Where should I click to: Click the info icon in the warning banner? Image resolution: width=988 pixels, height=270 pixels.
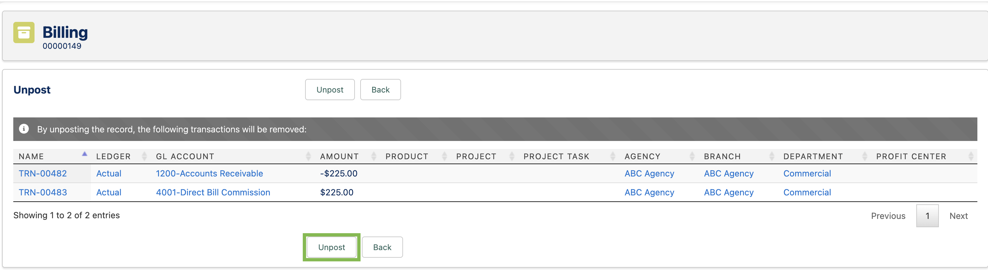pyautogui.click(x=24, y=129)
